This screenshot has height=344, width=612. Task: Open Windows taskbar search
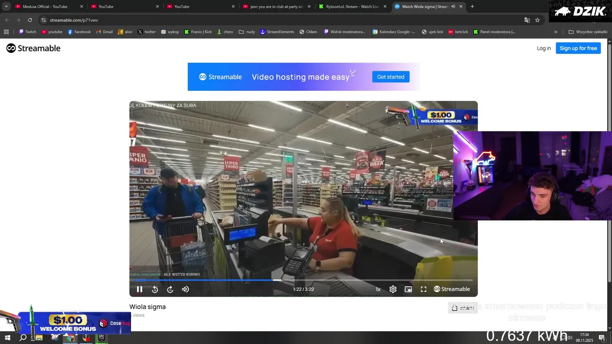pyautogui.click(x=23, y=338)
